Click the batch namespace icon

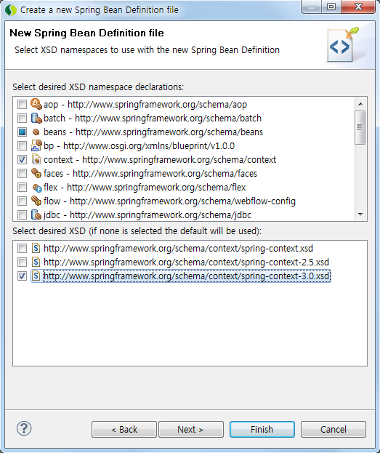(36, 118)
